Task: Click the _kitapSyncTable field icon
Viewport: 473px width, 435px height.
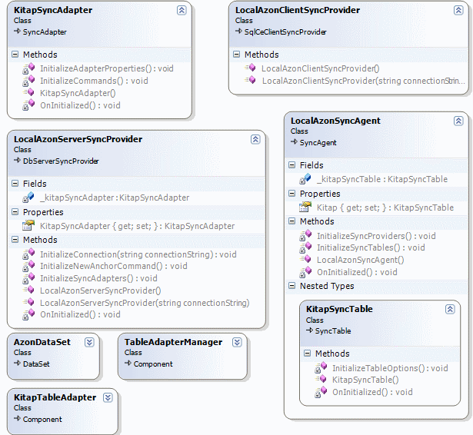Action: [x=305, y=179]
